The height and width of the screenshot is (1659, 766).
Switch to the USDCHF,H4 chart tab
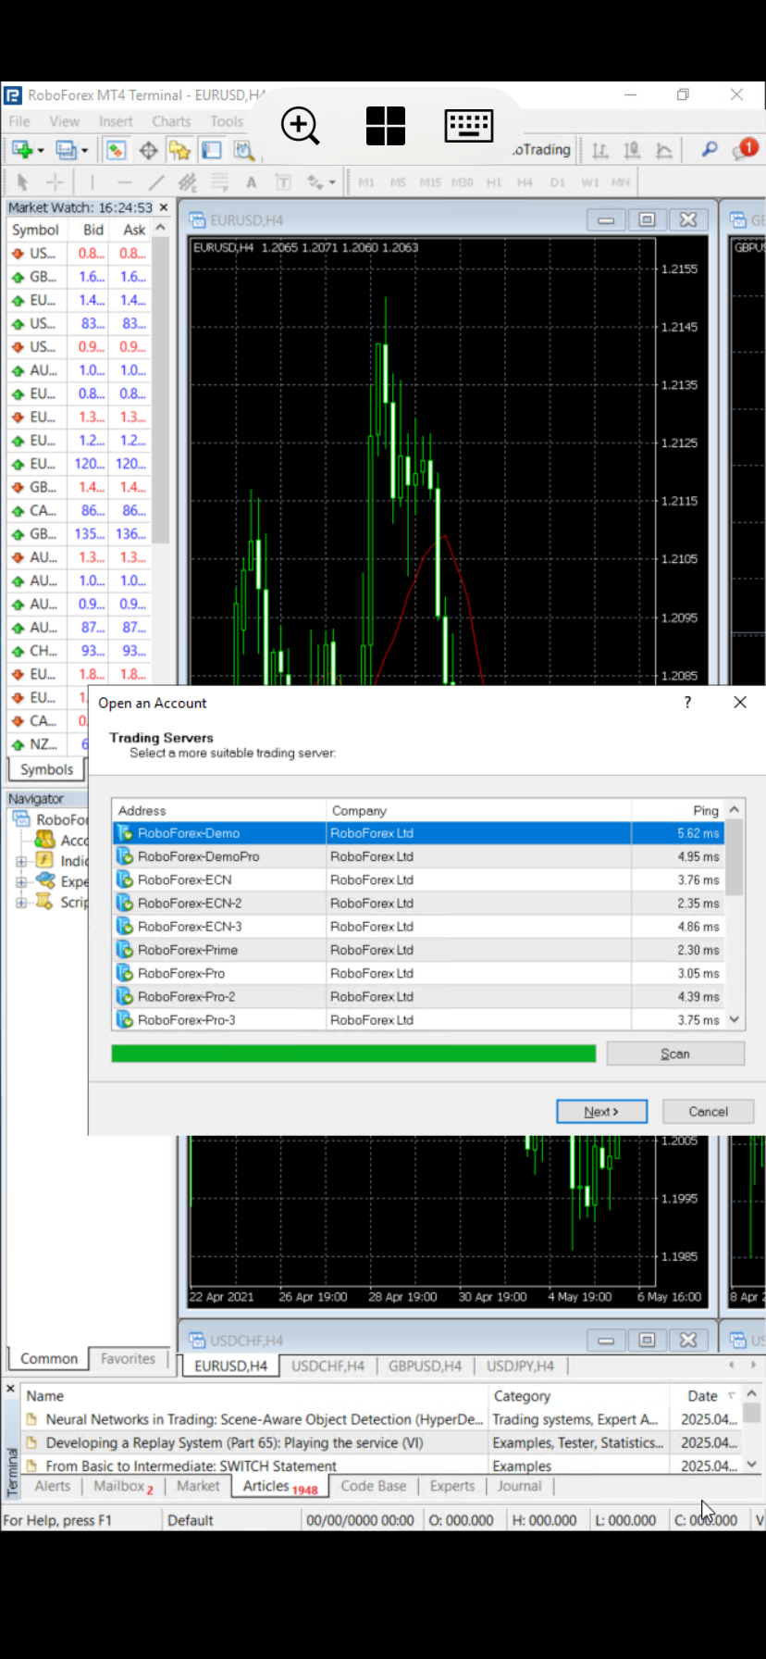pyautogui.click(x=327, y=1366)
